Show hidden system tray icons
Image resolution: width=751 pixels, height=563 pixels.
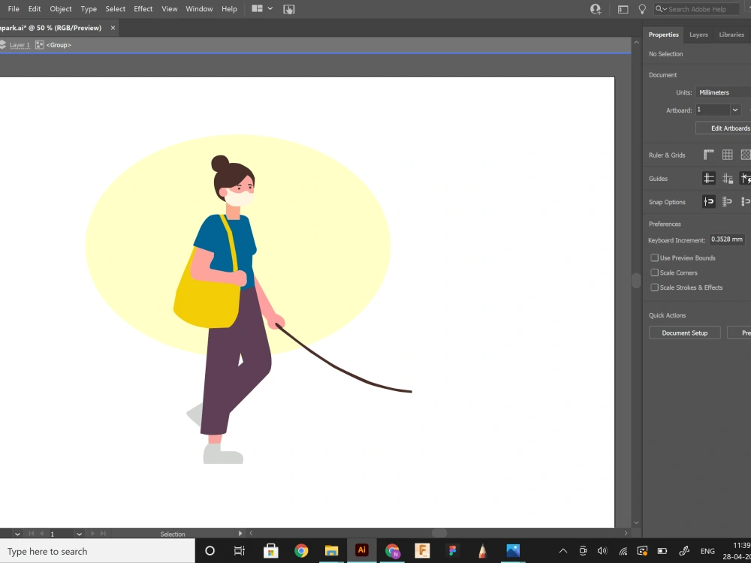[562, 551]
